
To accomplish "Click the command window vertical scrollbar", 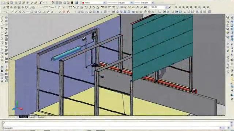I will [x=231, y=124].
